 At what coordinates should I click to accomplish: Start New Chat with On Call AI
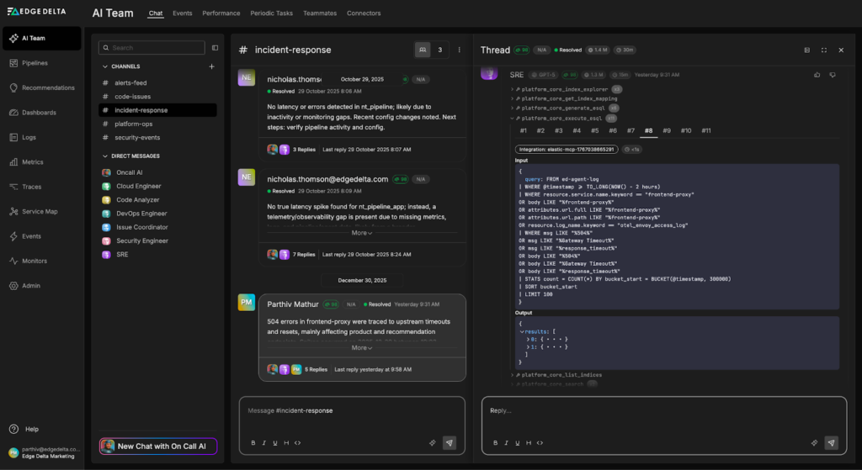pos(158,446)
